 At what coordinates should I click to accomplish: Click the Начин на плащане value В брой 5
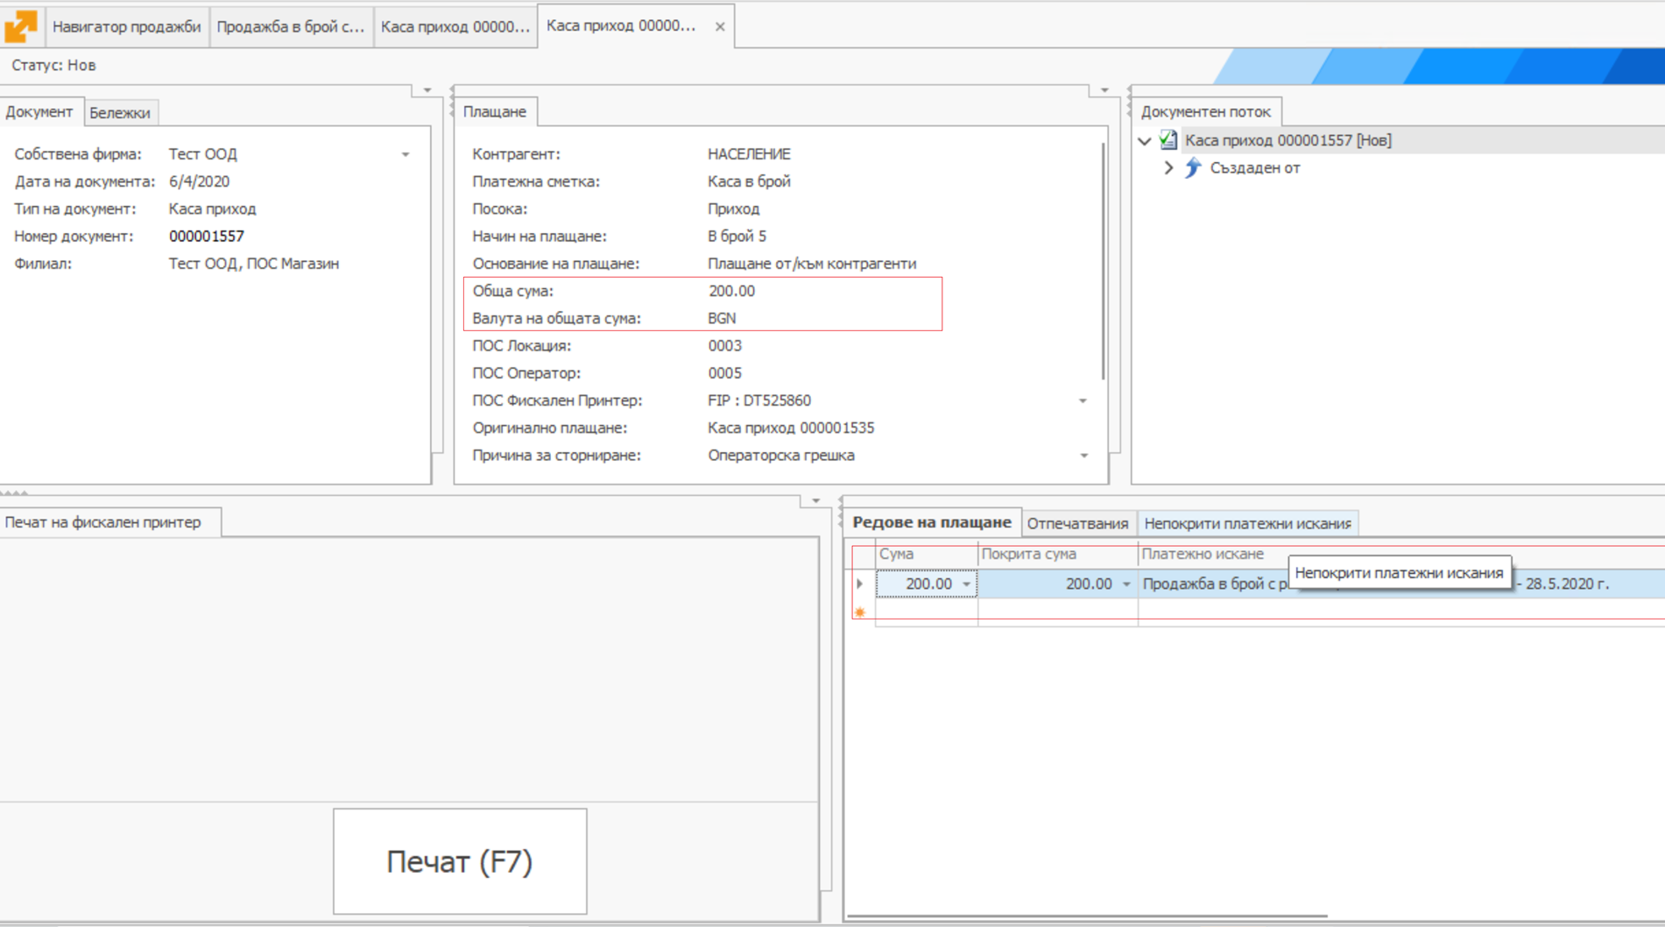click(737, 236)
